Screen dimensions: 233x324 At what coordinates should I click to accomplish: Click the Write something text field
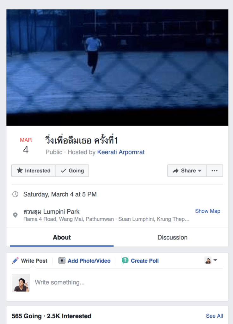coord(126,282)
